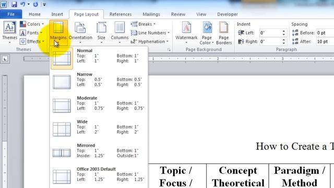Switch to the Insert tab
Screen dimensions: 334x188
(x=57, y=14)
